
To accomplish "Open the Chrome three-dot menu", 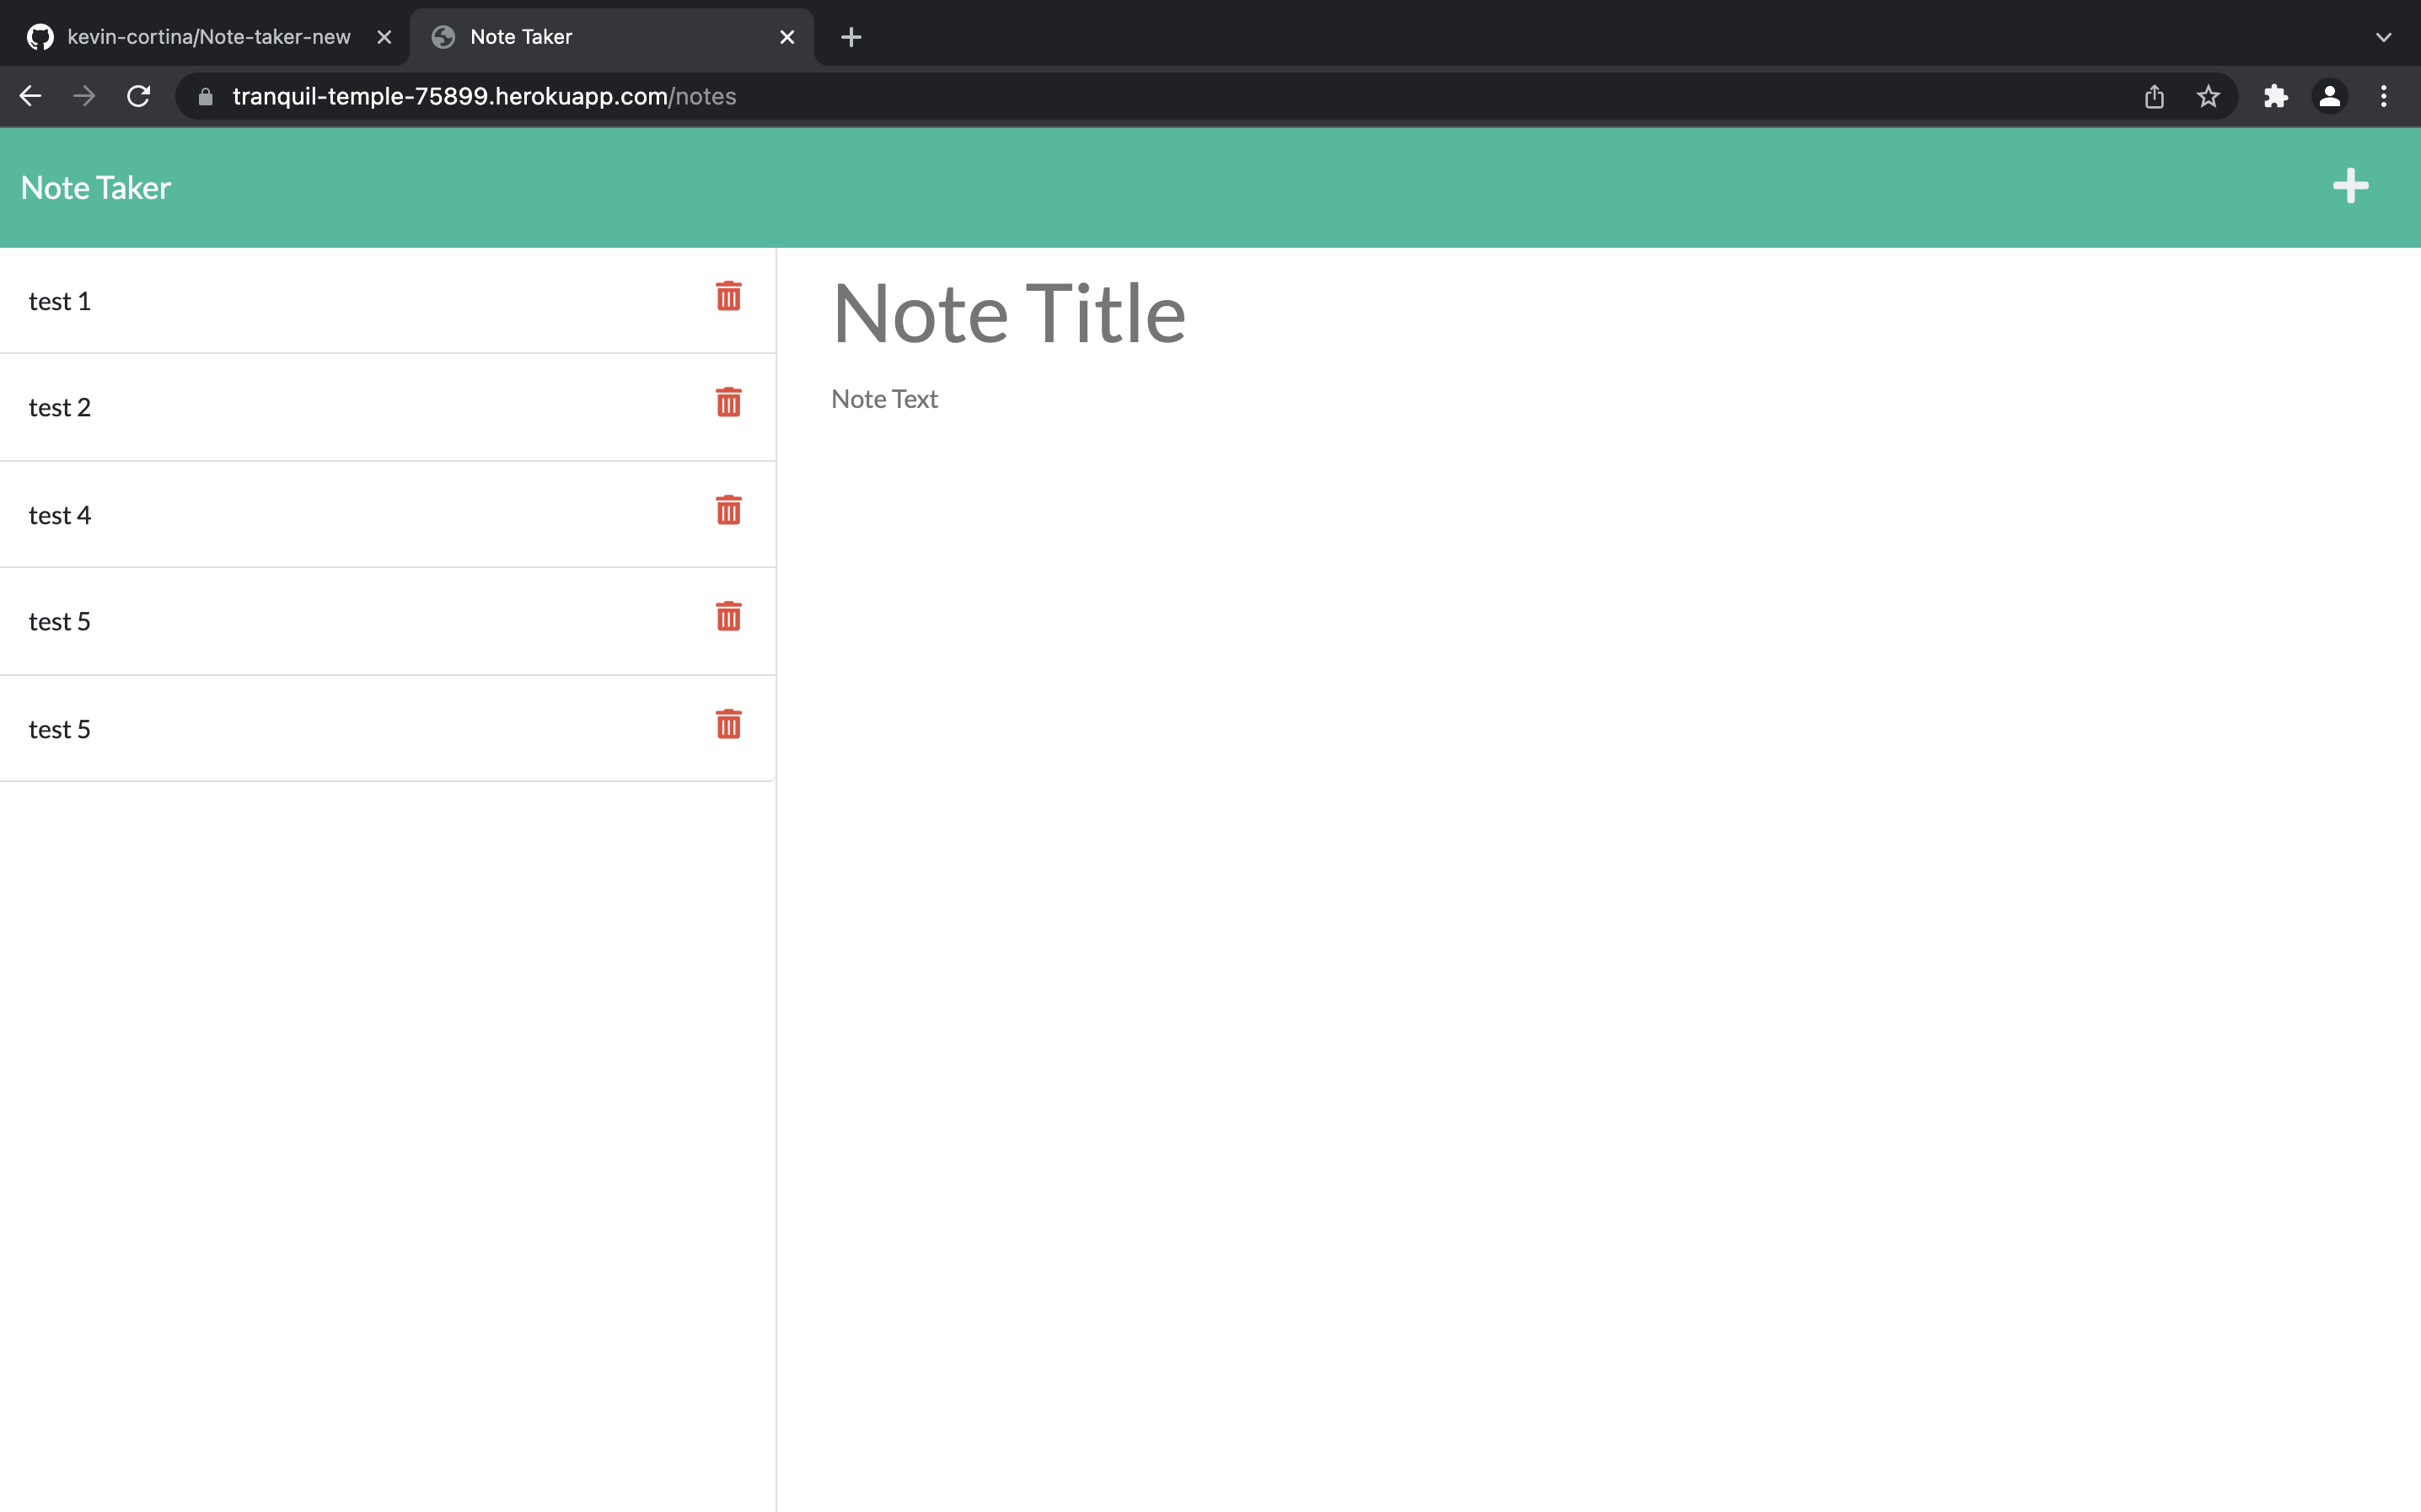I will pyautogui.click(x=2384, y=96).
